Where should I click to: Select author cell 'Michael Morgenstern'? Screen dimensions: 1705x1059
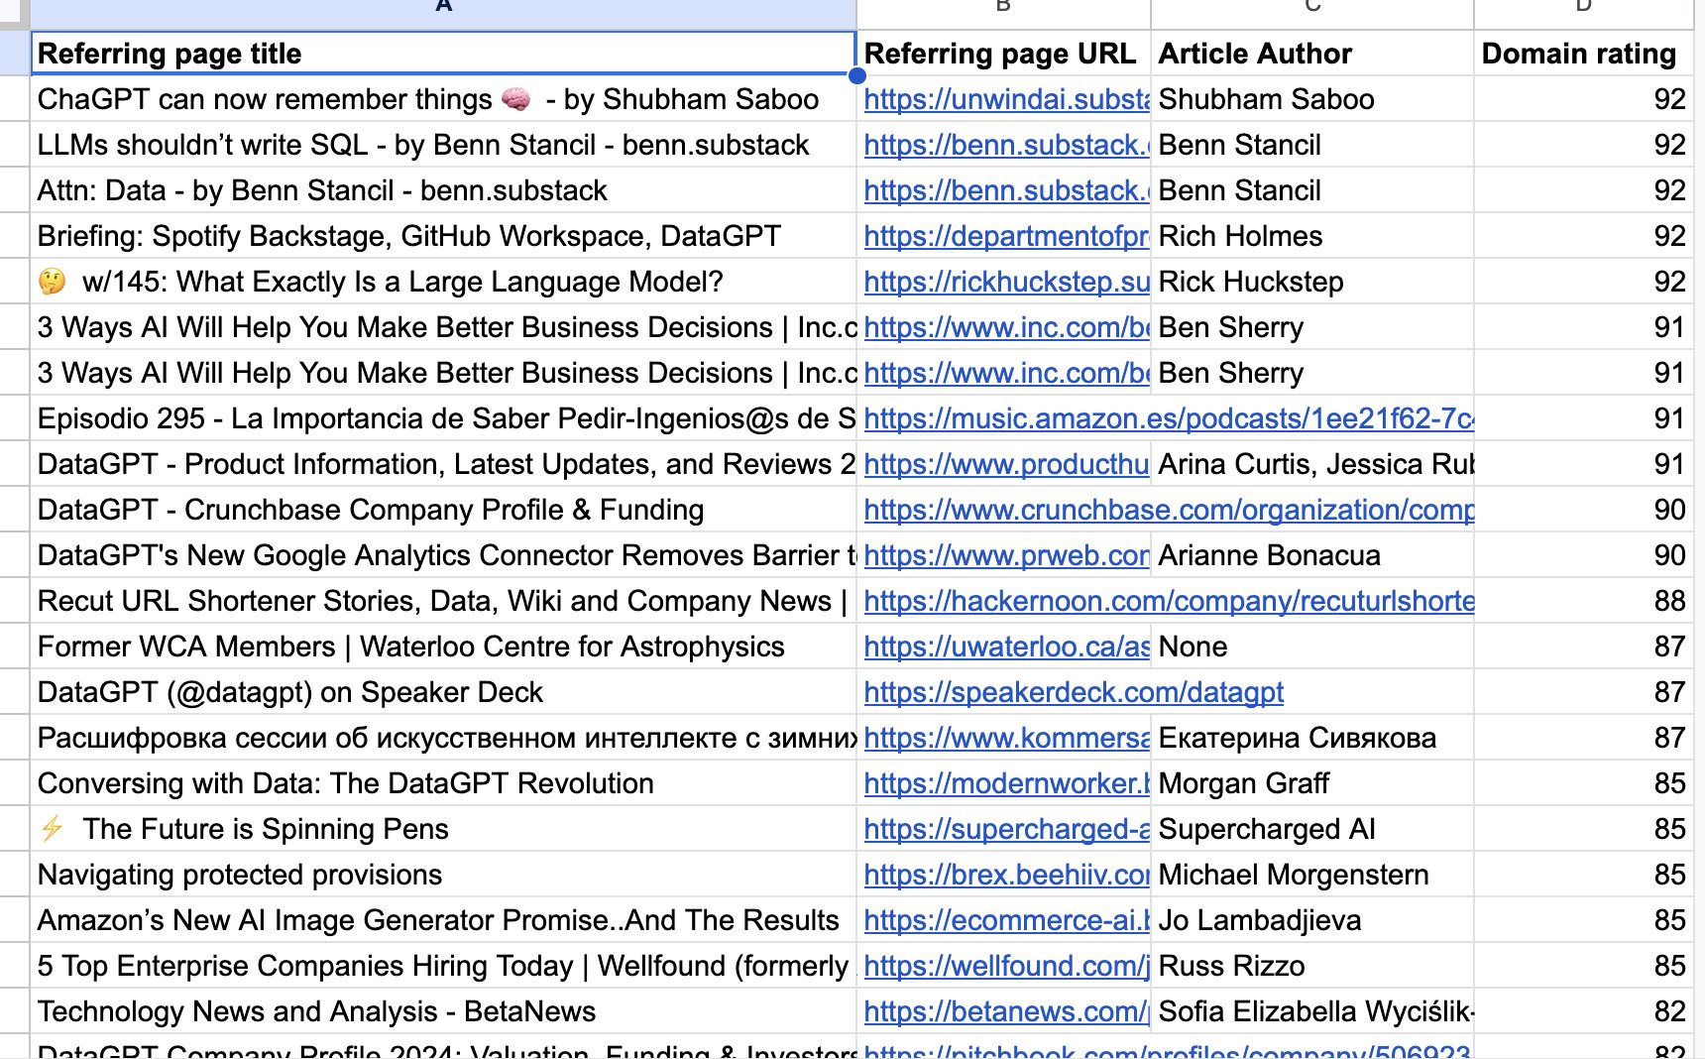[1312, 875]
